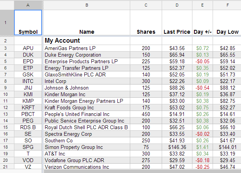The height and width of the screenshot is (173, 241).
Task: Select the INTC symbol cell
Action: pyautogui.click(x=28, y=81)
